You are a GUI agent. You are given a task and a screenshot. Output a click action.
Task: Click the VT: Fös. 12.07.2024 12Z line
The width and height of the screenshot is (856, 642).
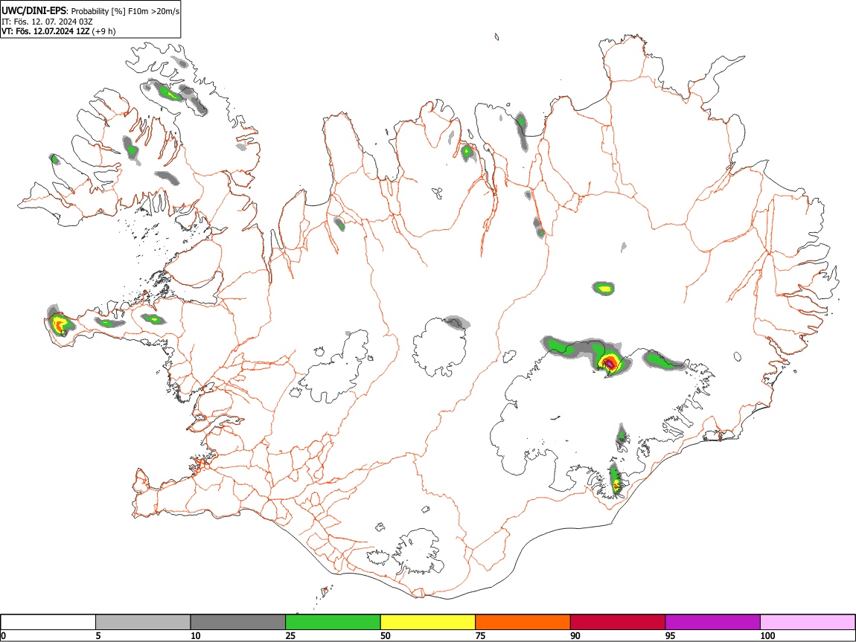click(x=58, y=31)
